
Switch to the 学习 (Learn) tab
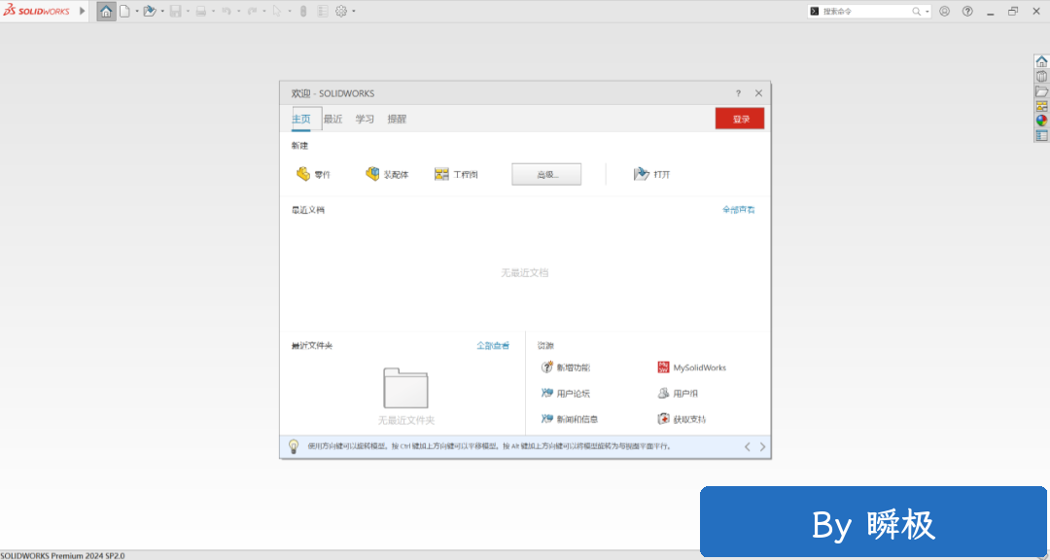point(365,119)
